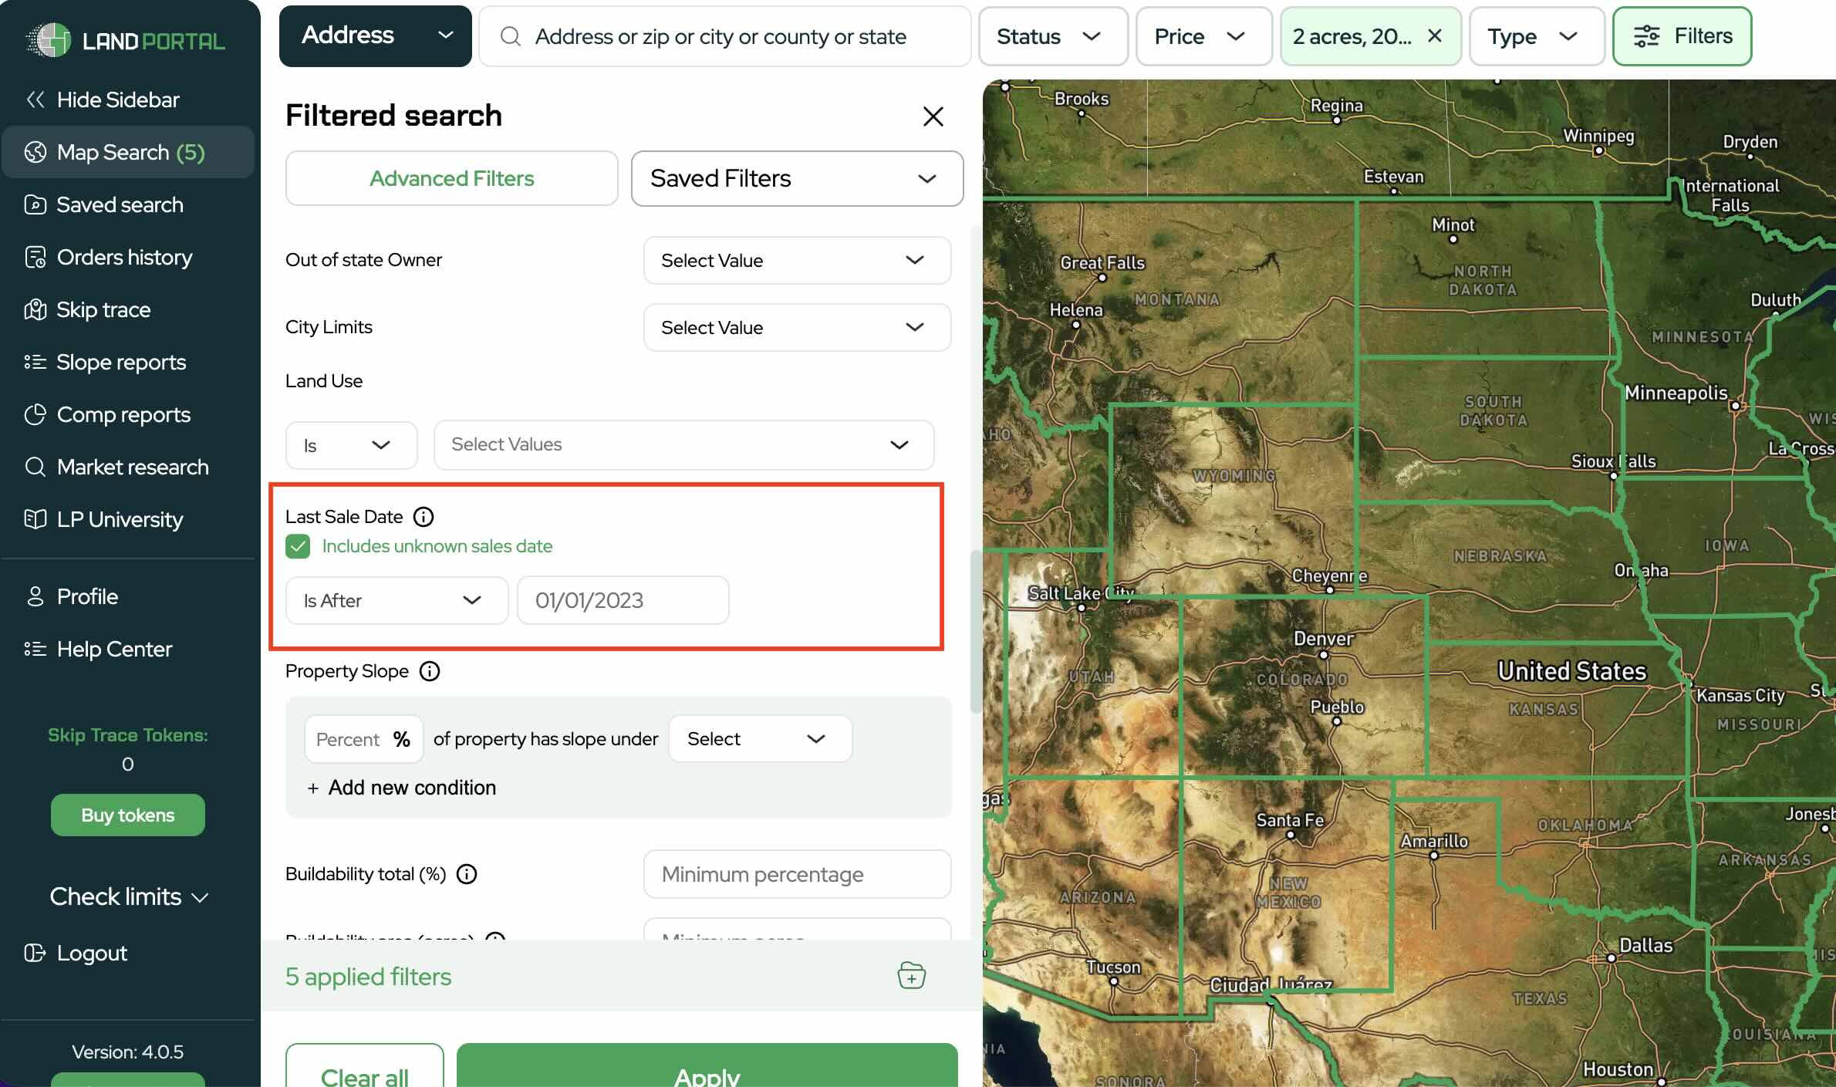Remove the 2 acres filter chip
This screenshot has width=1836, height=1087.
1435,35
